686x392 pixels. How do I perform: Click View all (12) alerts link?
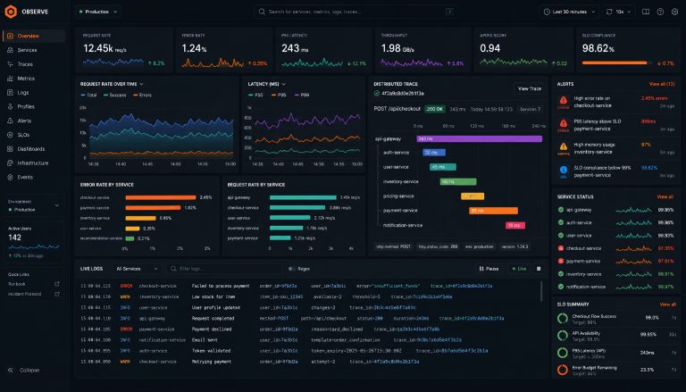pyautogui.click(x=662, y=84)
